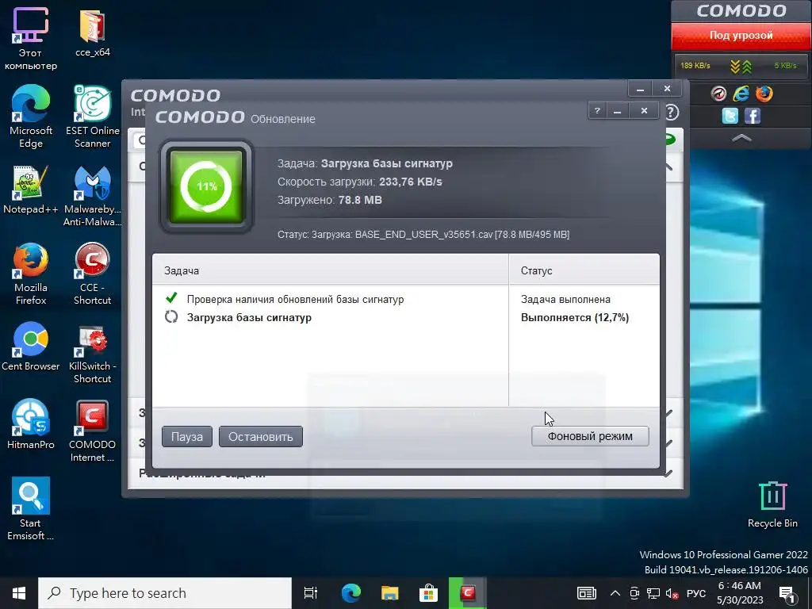Click the Задача выполнена status cell

coord(565,299)
